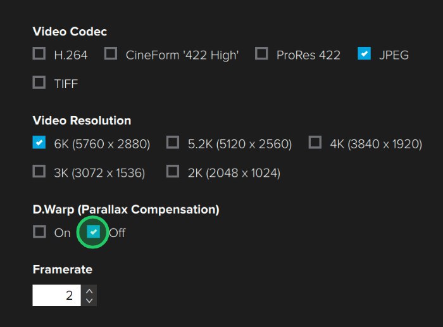Choose the 4K (3840 x 1920) resolution
This screenshot has width=443, height=327.
click(x=315, y=142)
